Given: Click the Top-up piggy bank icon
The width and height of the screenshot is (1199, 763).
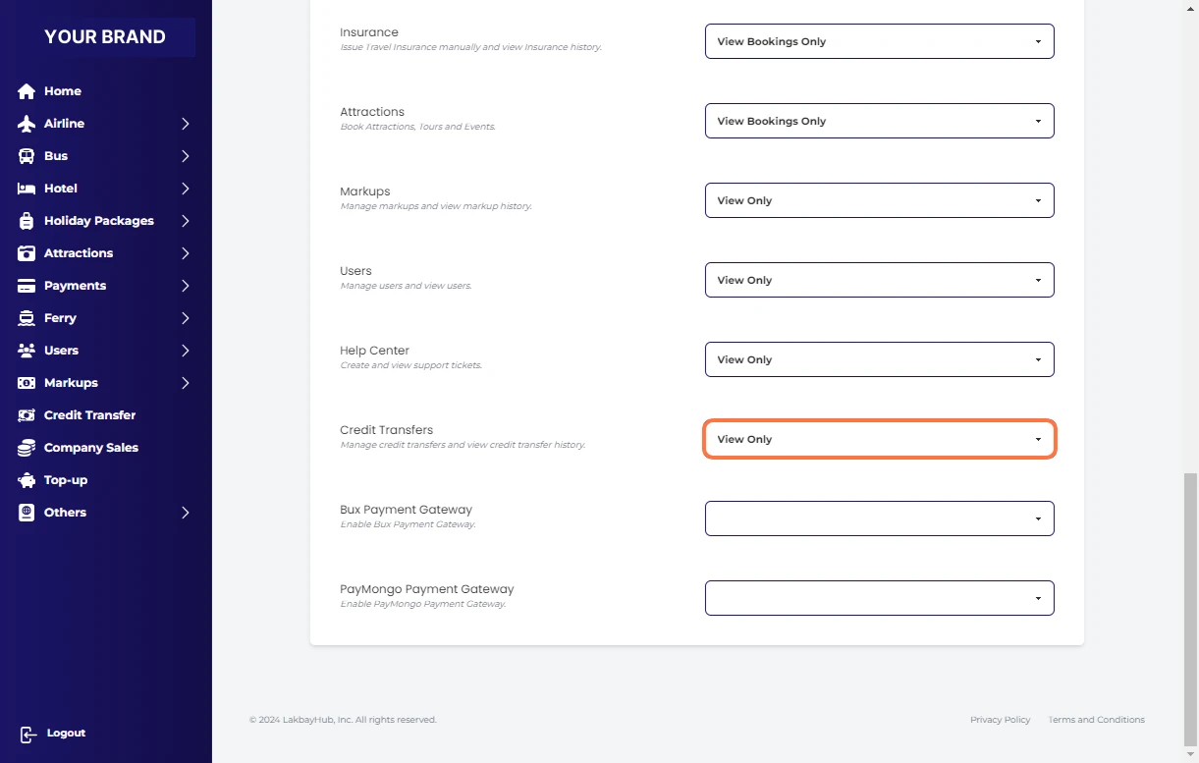Looking at the screenshot, I should [27, 480].
